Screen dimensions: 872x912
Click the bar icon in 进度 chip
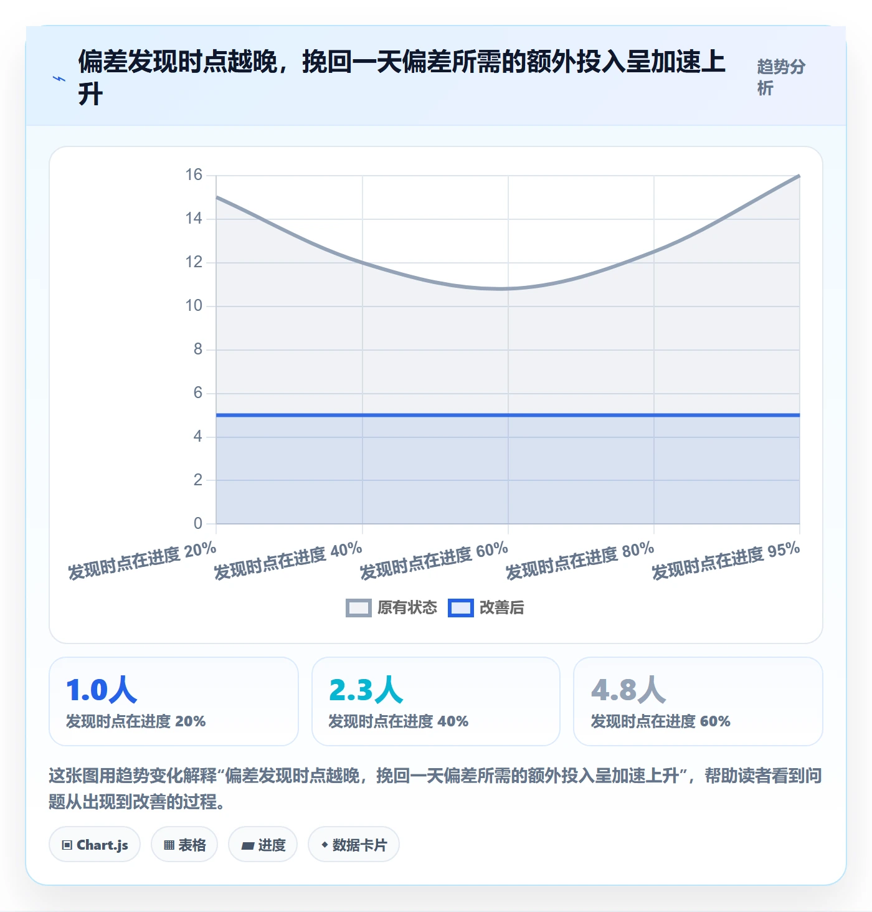click(247, 846)
